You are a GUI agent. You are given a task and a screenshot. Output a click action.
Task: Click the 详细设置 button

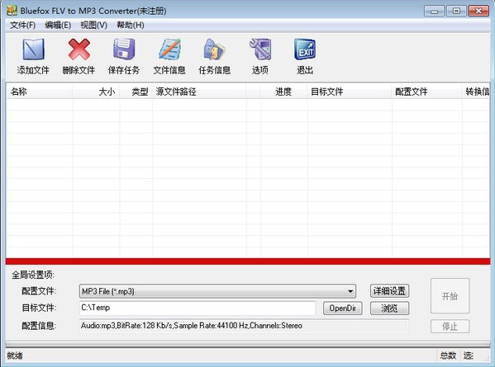tap(389, 291)
